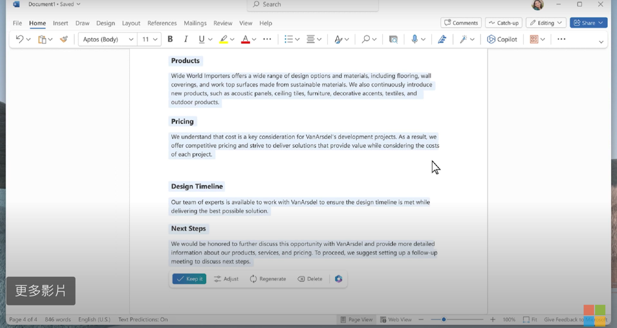Click the Format Painter icon
This screenshot has width=617, height=328.
[x=64, y=39]
